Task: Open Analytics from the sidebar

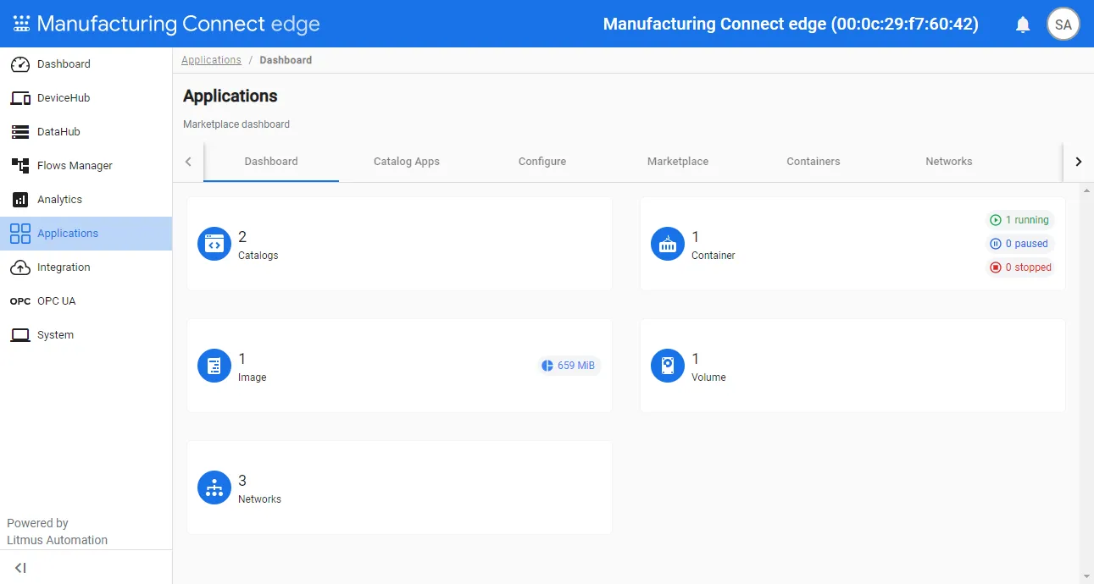Action: click(86, 200)
